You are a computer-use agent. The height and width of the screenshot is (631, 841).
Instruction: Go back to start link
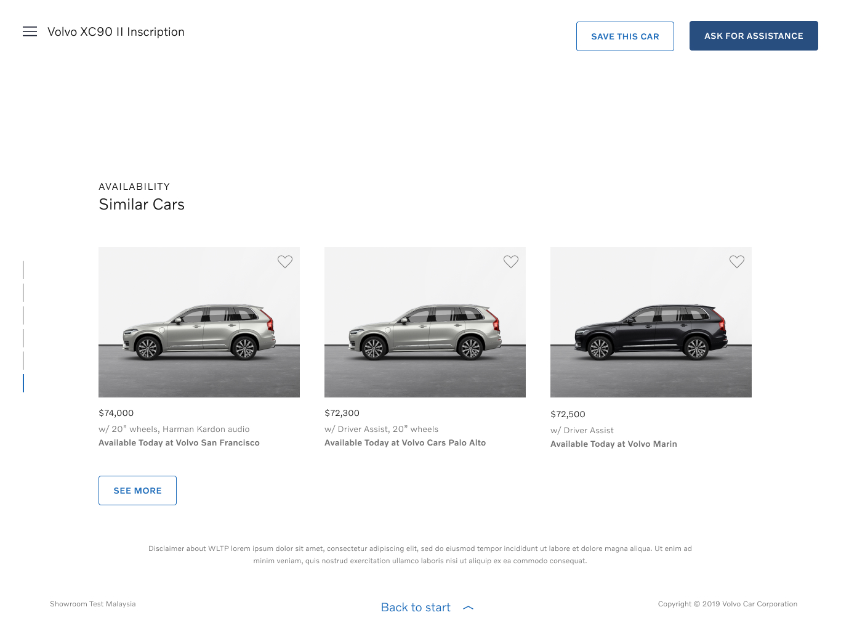coord(416,608)
